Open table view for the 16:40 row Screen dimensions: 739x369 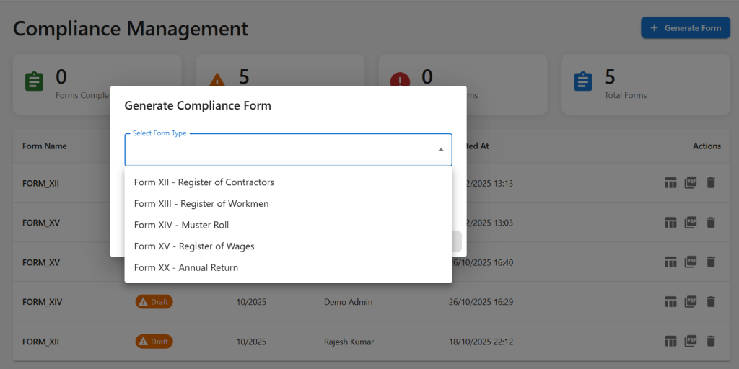tap(670, 262)
